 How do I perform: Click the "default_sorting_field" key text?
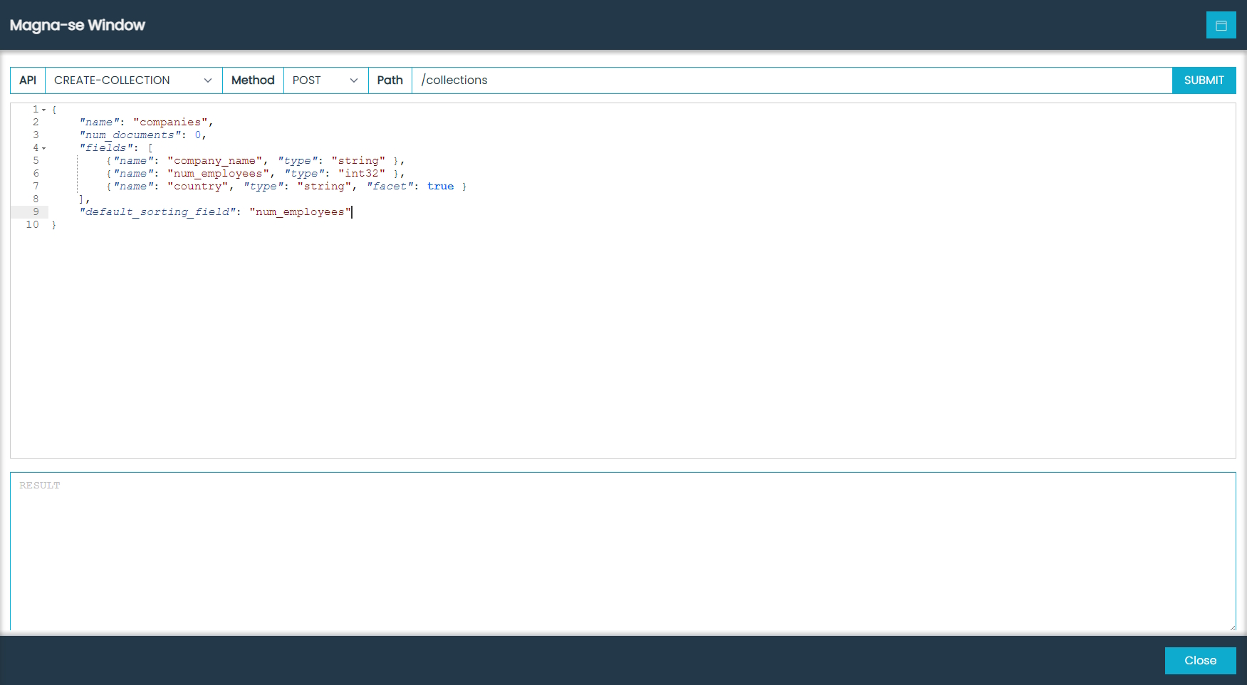(158, 212)
